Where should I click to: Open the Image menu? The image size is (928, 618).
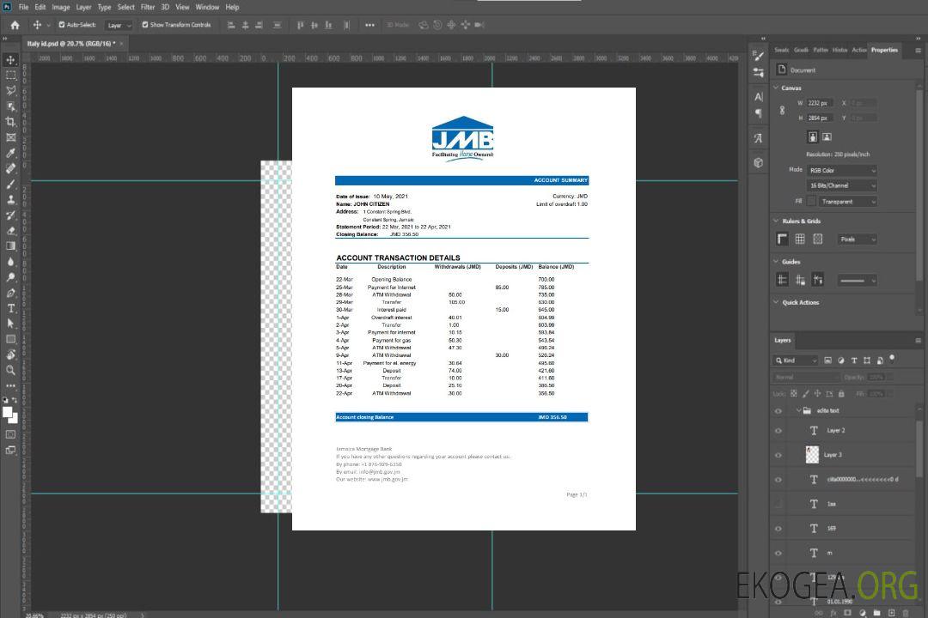click(x=61, y=7)
